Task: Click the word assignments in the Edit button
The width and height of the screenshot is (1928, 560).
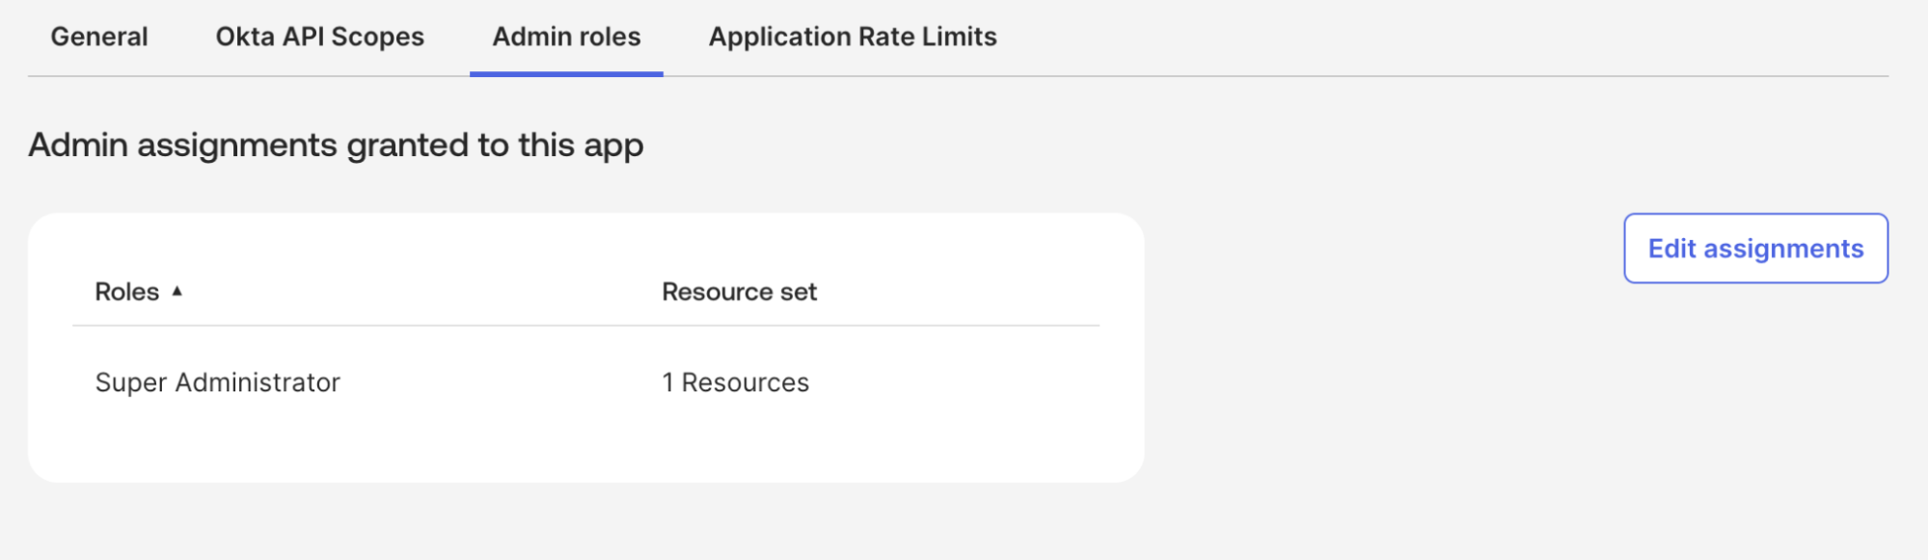Action: click(x=1783, y=249)
